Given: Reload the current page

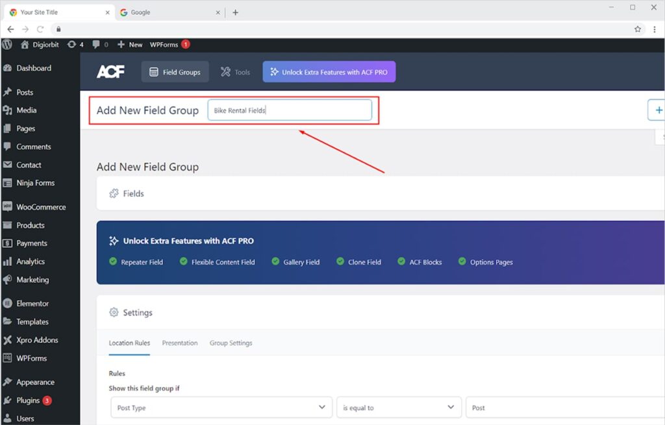Looking at the screenshot, I should click(40, 29).
